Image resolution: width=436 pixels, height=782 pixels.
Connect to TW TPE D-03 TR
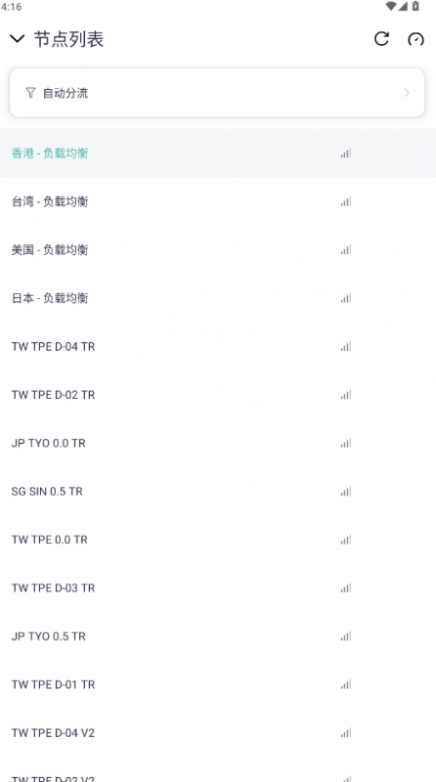tap(218, 588)
